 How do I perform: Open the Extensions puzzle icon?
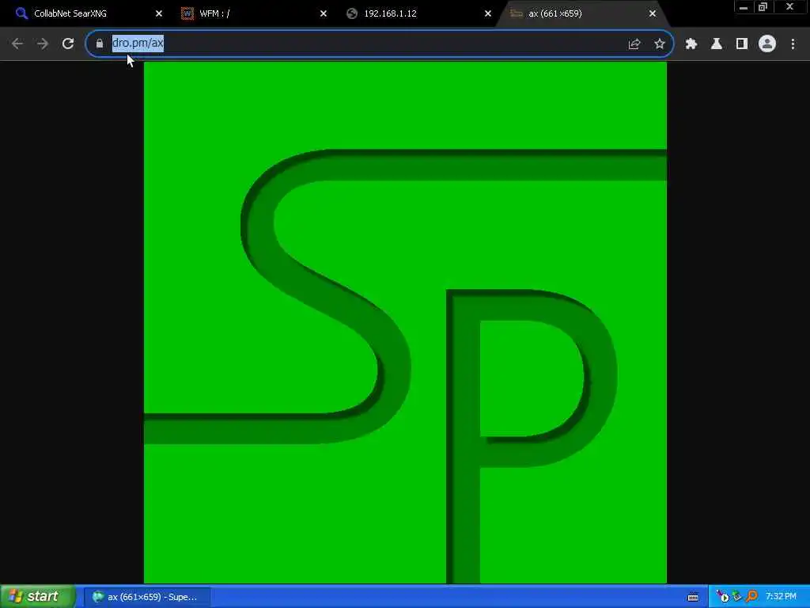[x=691, y=44]
